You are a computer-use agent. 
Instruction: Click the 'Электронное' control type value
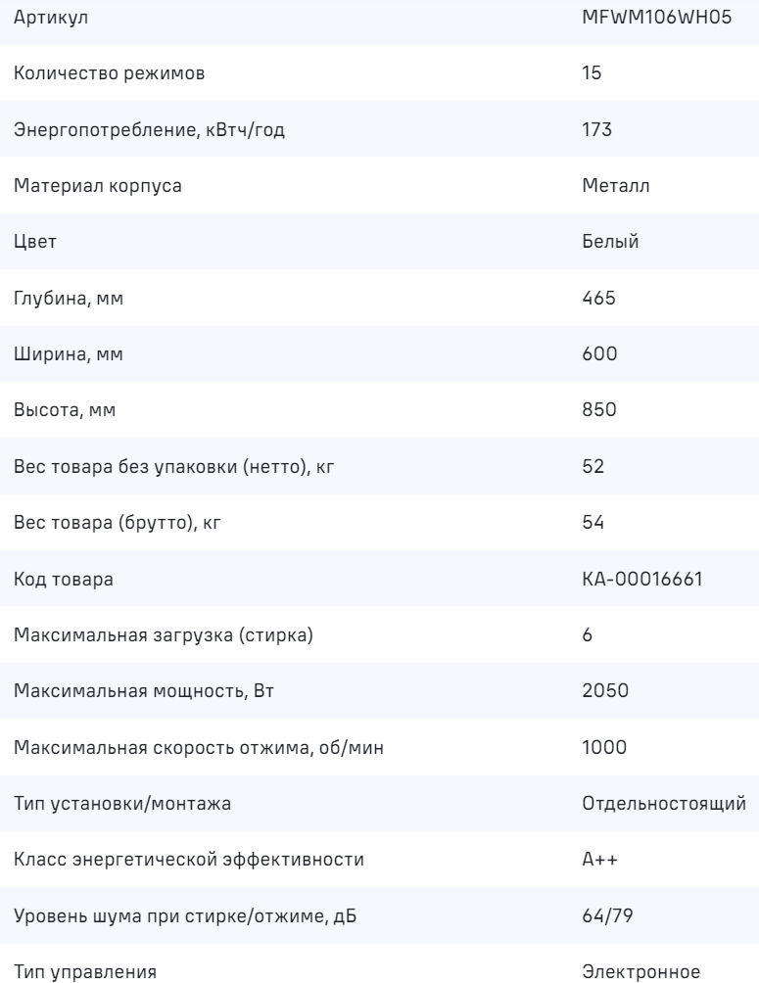(640, 969)
